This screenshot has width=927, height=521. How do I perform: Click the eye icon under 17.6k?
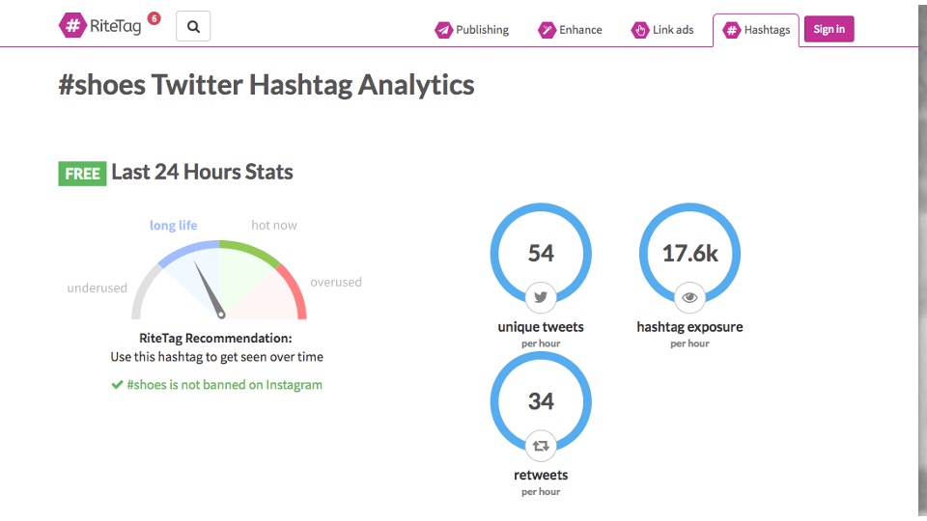click(x=689, y=297)
